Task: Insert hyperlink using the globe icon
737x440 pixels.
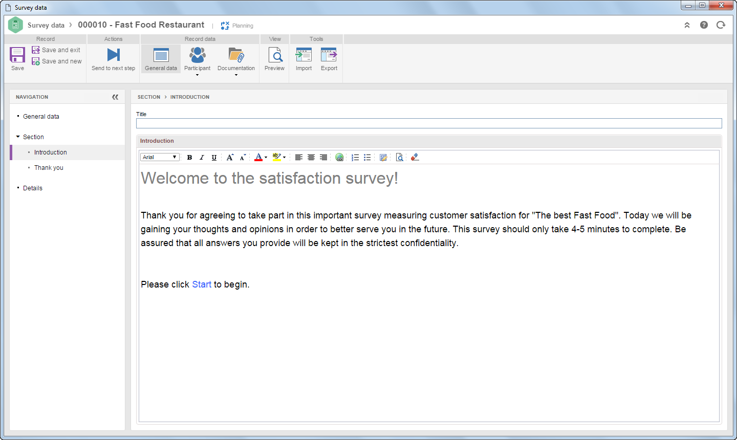Action: click(x=339, y=157)
